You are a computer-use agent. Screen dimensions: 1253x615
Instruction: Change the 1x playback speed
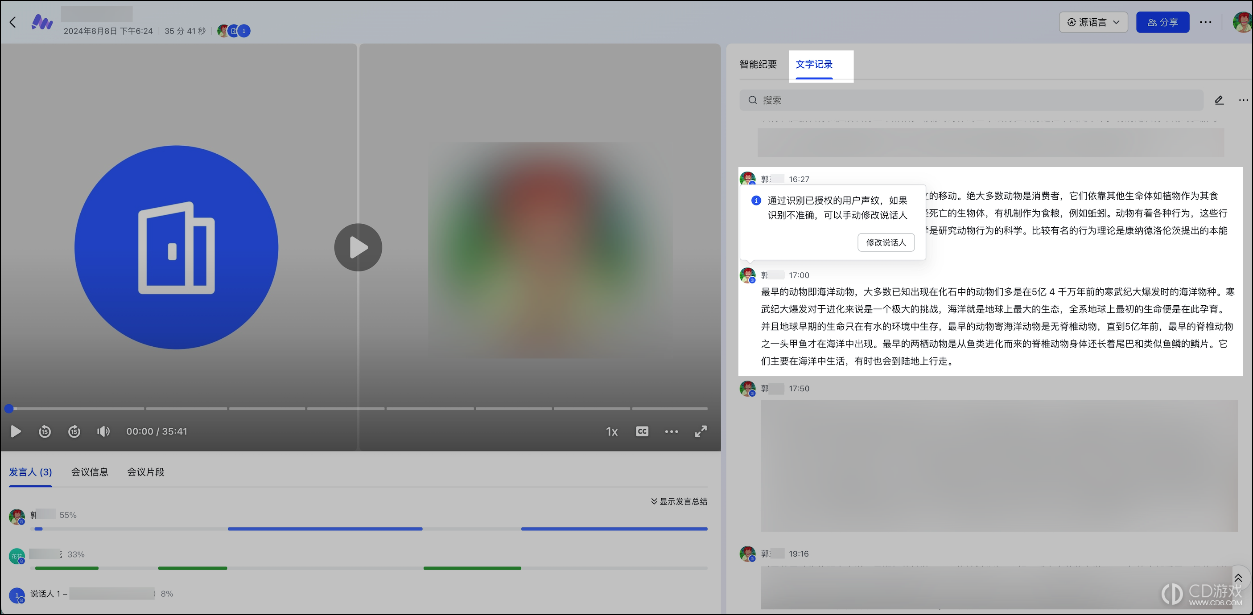point(611,432)
